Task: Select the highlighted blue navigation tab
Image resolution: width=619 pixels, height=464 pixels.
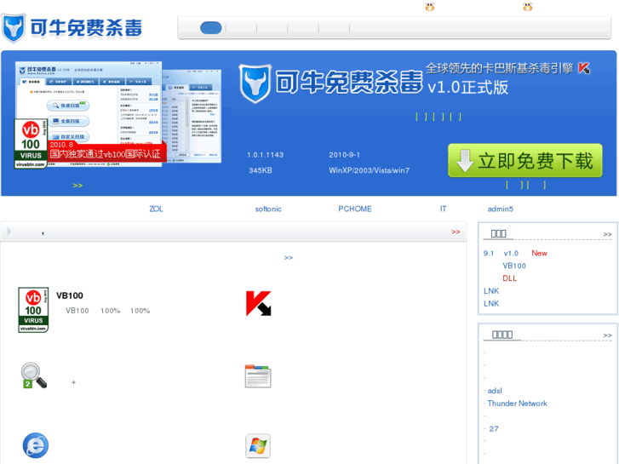Action: coord(211,27)
